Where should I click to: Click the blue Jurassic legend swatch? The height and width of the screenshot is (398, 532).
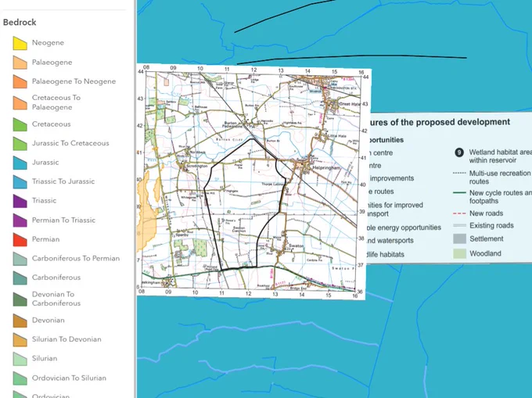[x=20, y=163]
